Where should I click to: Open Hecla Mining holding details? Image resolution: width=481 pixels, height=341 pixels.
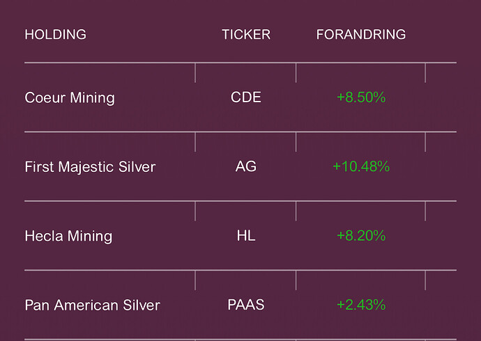68,236
